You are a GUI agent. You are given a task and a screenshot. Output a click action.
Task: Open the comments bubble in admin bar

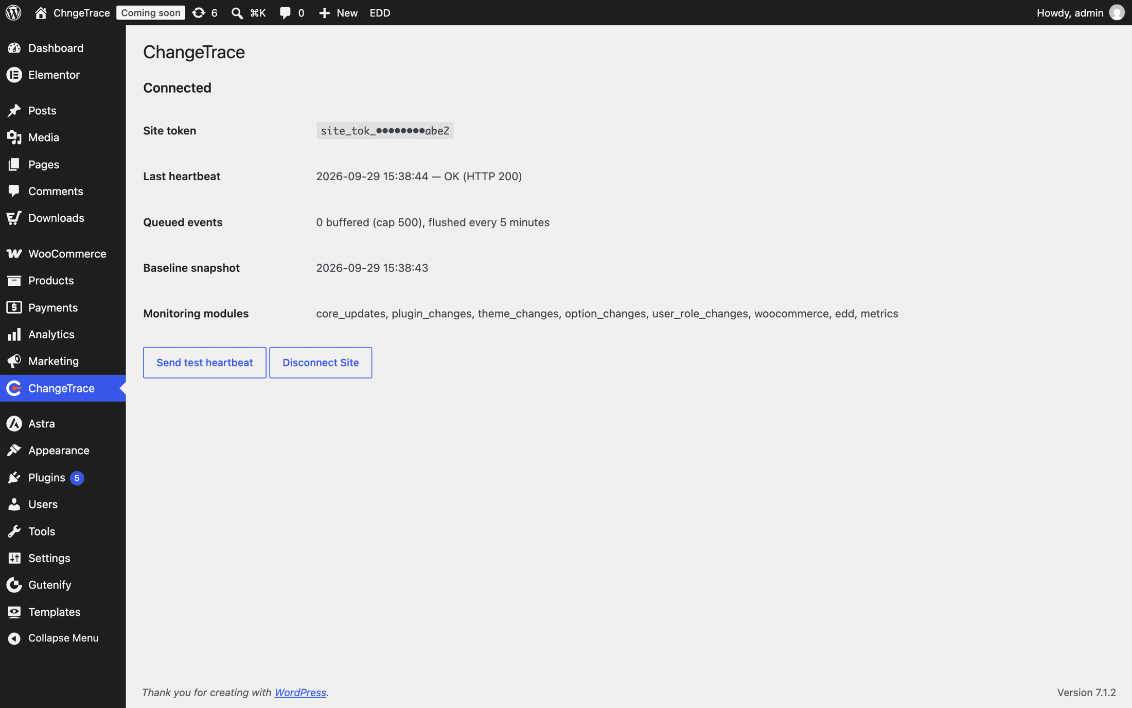click(285, 13)
